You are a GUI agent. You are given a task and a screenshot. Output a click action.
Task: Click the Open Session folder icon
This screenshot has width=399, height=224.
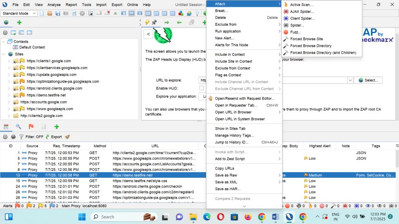[x=49, y=13]
